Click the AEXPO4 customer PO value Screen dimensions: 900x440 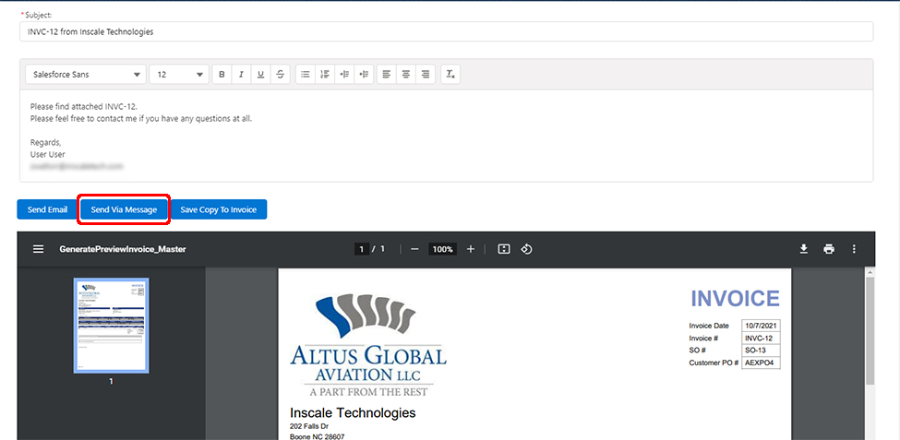coord(762,363)
